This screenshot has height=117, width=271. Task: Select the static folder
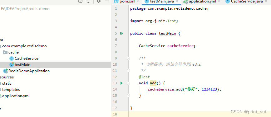pos(7,83)
